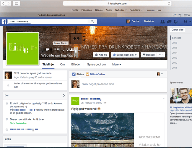Jump to 2012 in timeline

tap(175, 63)
